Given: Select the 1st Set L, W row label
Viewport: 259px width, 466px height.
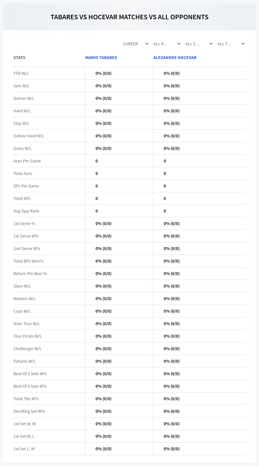Looking at the screenshot, I should pos(24,449).
